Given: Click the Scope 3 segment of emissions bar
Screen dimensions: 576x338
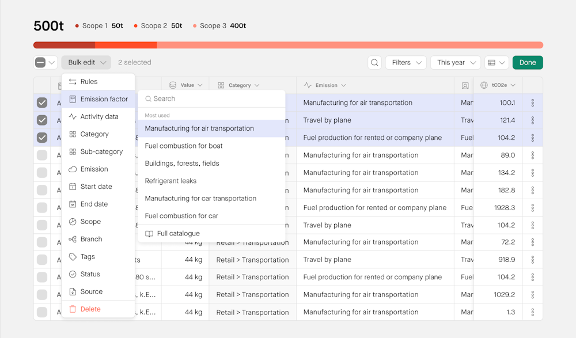Looking at the screenshot, I should (350, 45).
